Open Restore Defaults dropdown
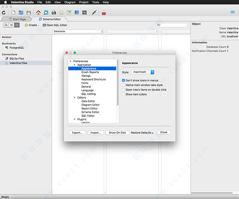 click(x=142, y=133)
